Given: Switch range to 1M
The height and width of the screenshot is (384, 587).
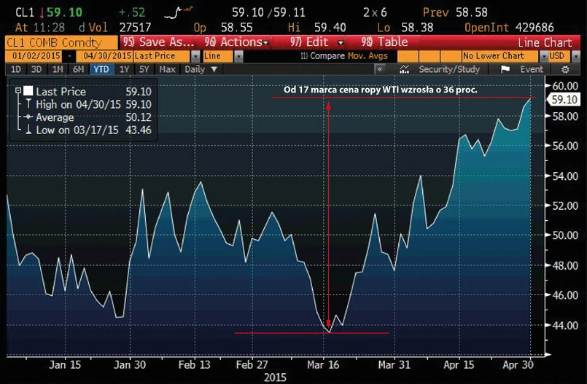Looking at the screenshot, I should point(58,69).
